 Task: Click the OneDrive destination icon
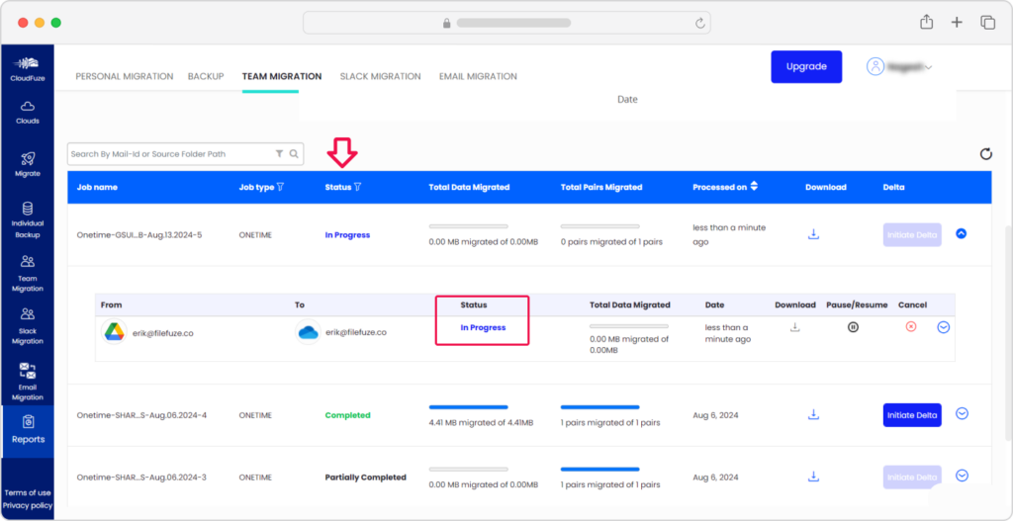pyautogui.click(x=309, y=332)
